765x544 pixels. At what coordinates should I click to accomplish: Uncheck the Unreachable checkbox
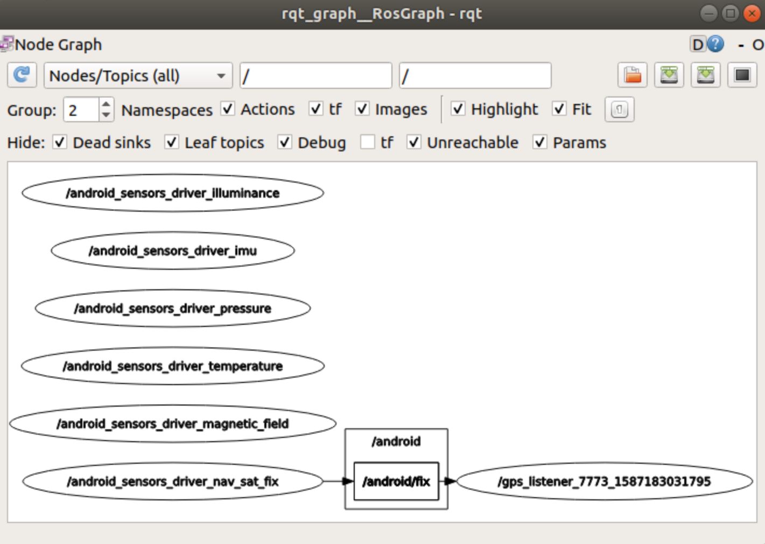(x=413, y=143)
